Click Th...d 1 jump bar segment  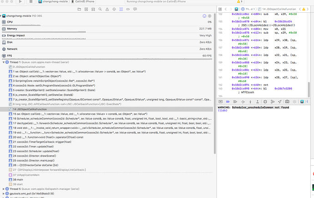pyautogui.click(x=248, y=9)
